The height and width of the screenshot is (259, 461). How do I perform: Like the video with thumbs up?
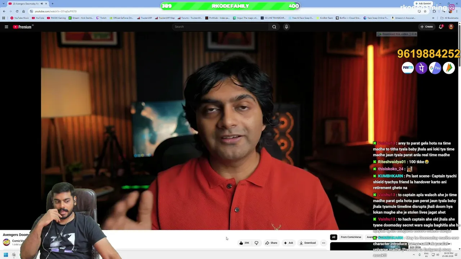(244, 243)
